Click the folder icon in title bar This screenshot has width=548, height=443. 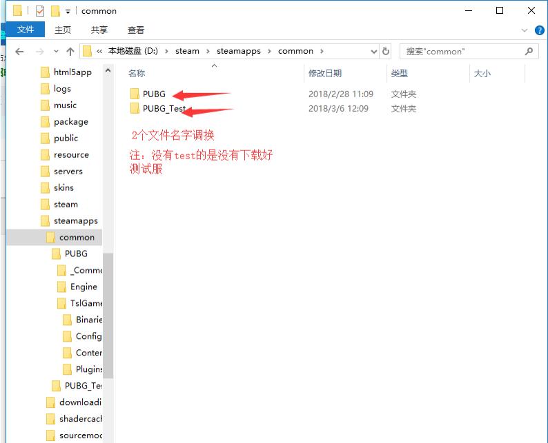pyautogui.click(x=17, y=11)
